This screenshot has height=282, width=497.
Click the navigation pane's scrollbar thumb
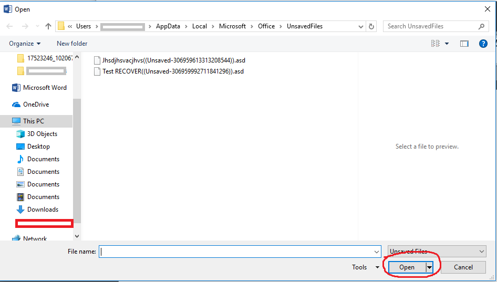click(77, 161)
